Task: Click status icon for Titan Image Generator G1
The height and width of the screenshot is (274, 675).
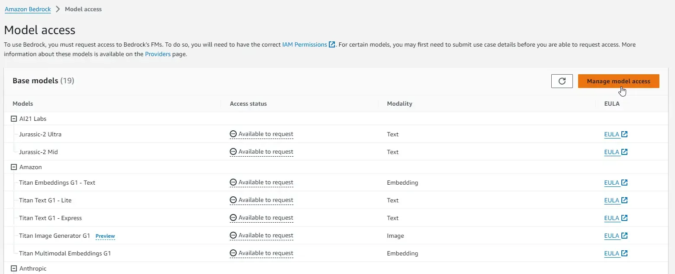Action: click(233, 236)
